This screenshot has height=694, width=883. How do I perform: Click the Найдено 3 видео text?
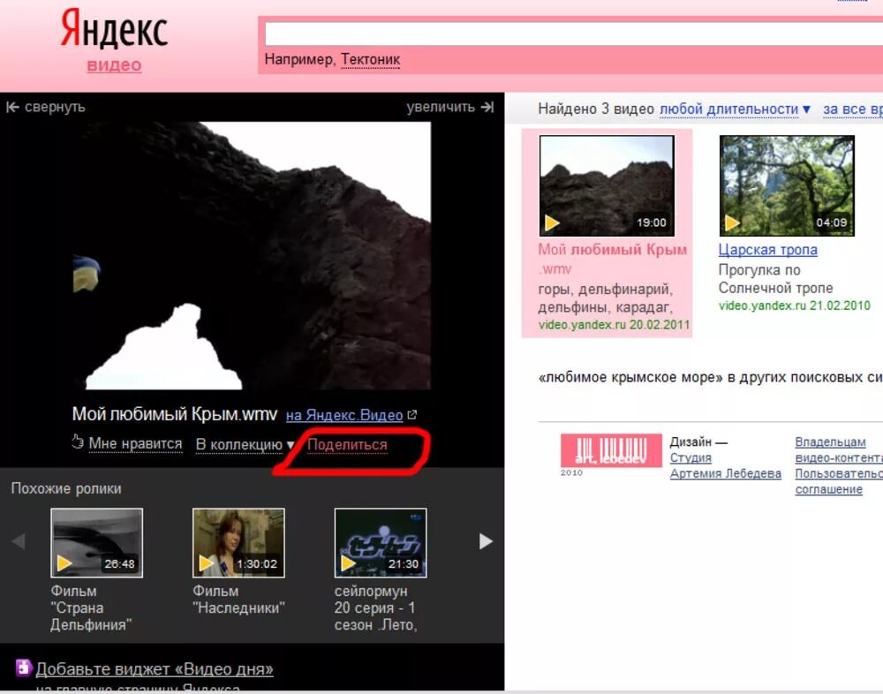[596, 109]
